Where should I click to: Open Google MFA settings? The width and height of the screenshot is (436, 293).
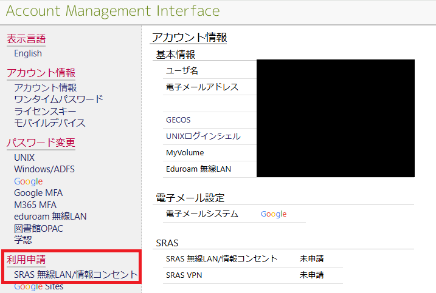point(38,193)
